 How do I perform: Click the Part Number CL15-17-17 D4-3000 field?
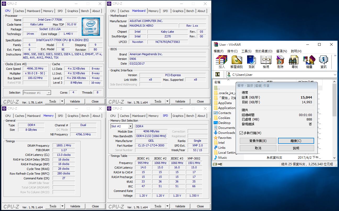click(151, 146)
